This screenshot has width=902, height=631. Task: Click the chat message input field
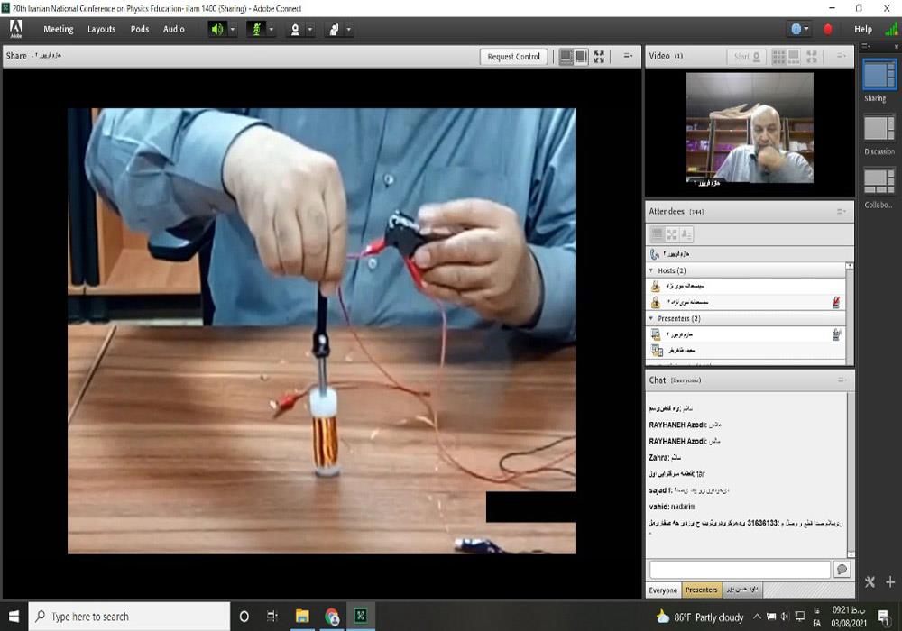pyautogui.click(x=740, y=570)
